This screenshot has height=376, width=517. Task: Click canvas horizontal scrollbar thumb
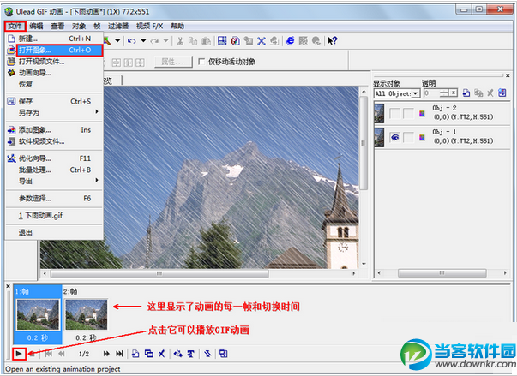tap(159, 273)
